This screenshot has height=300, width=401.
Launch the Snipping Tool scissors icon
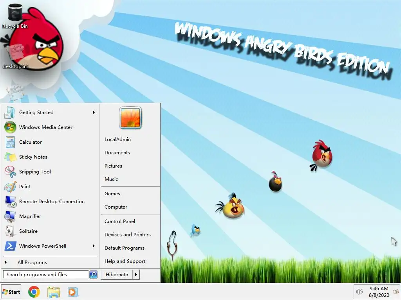point(10,172)
